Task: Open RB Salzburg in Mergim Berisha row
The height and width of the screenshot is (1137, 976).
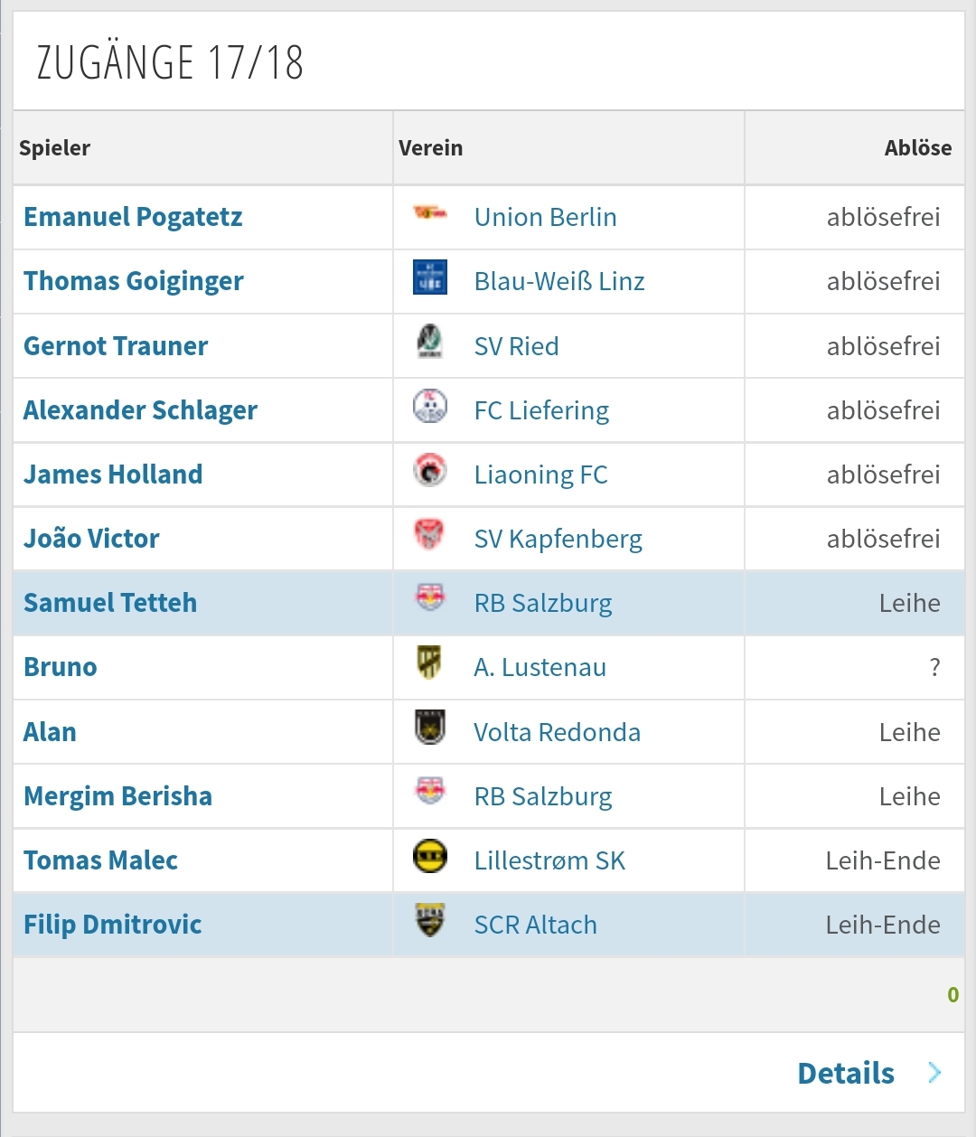Action: pyautogui.click(x=543, y=796)
